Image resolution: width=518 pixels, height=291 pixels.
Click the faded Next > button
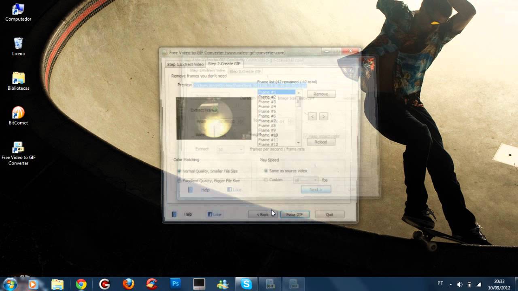pyautogui.click(x=316, y=190)
